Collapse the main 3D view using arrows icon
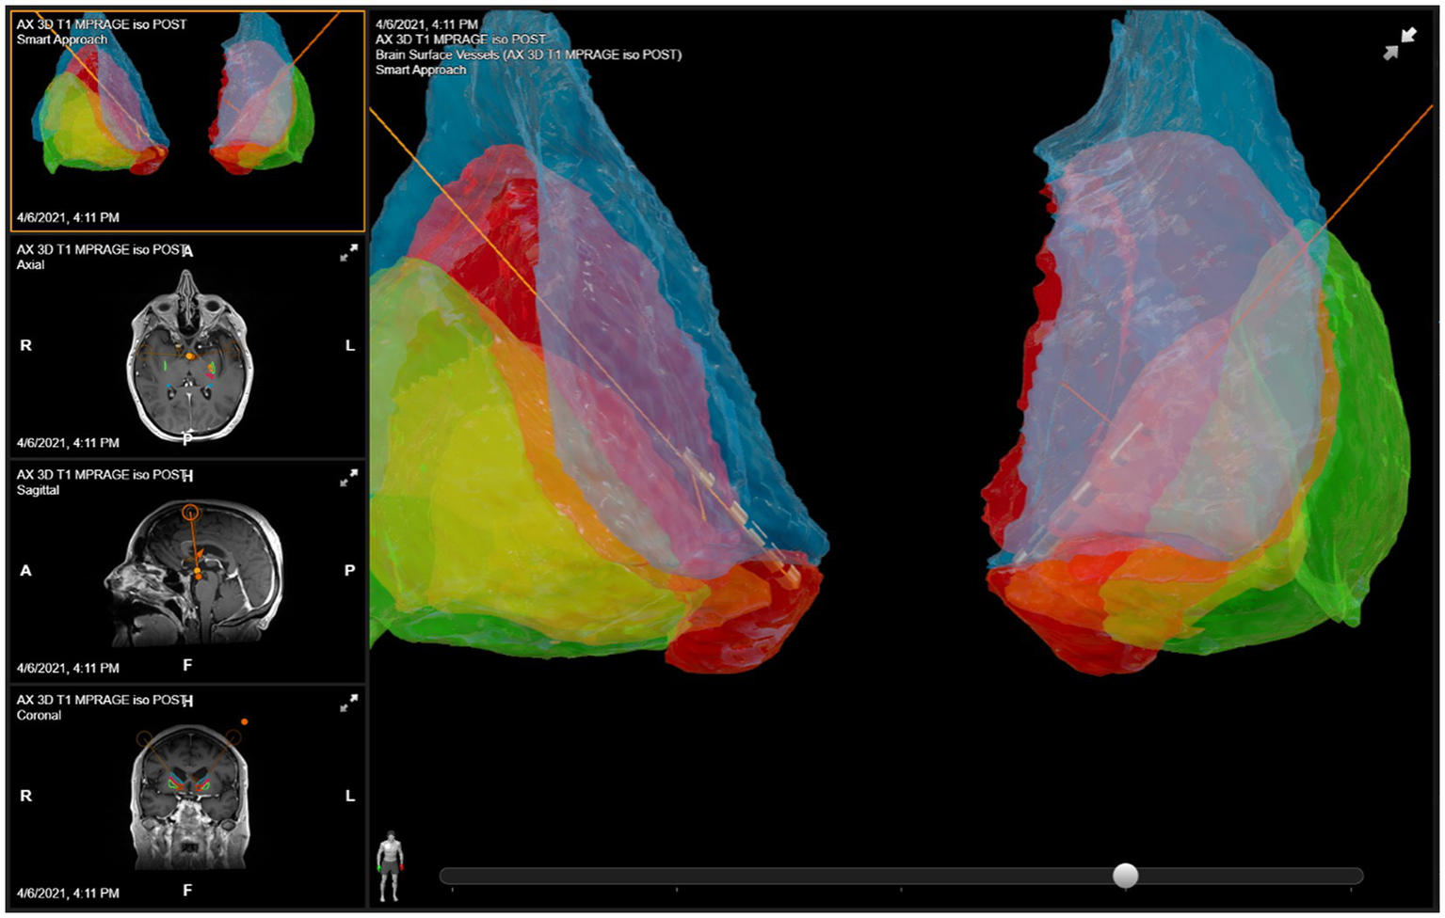This screenshot has width=1445, height=918. click(1399, 44)
